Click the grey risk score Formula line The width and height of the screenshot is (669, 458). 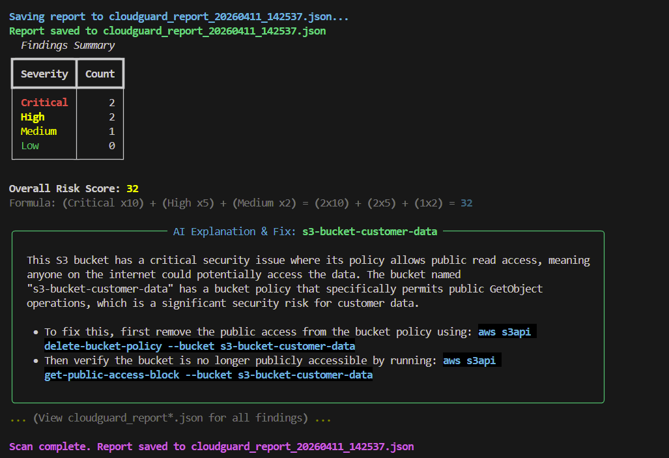tap(240, 203)
